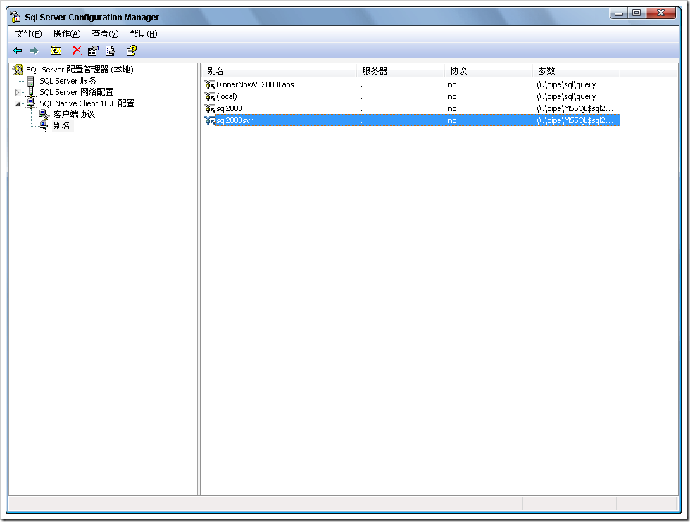Viewport: 690px width, 522px height.
Task: Click np protocol cell in sql2008svr row
Action: coord(452,120)
